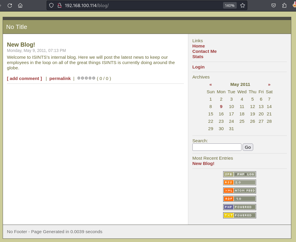Click the PHP Powered badge
The width and height of the screenshot is (296, 242).
(239, 207)
